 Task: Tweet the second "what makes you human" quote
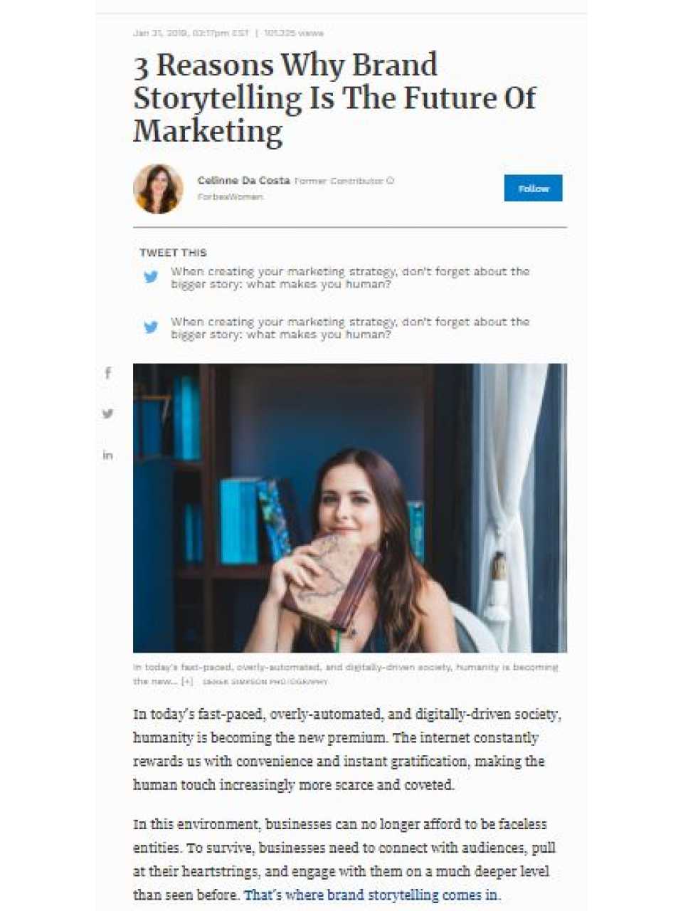(x=350, y=328)
